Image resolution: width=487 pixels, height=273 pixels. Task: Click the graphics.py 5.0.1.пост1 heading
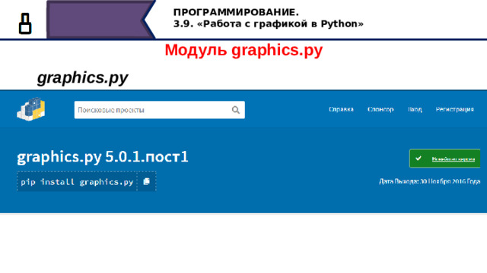tap(103, 157)
